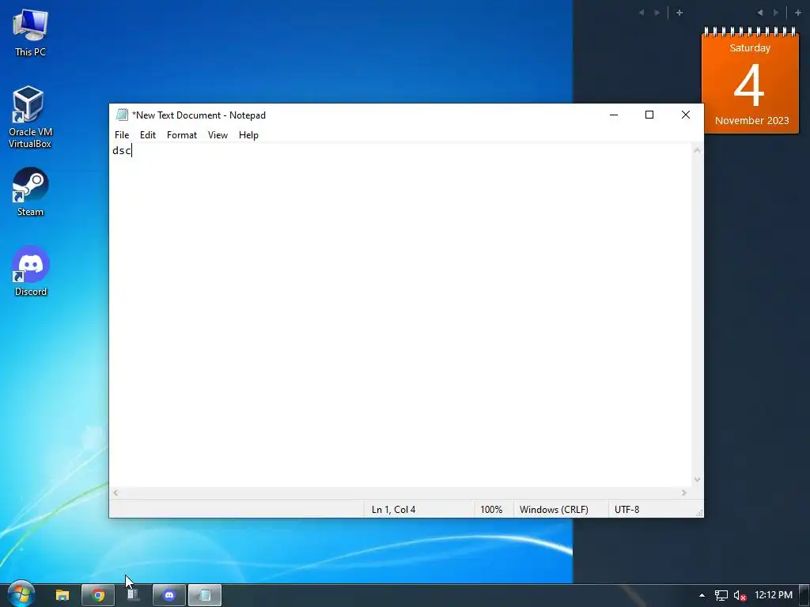Open the This PC desktop icon

pyautogui.click(x=30, y=32)
